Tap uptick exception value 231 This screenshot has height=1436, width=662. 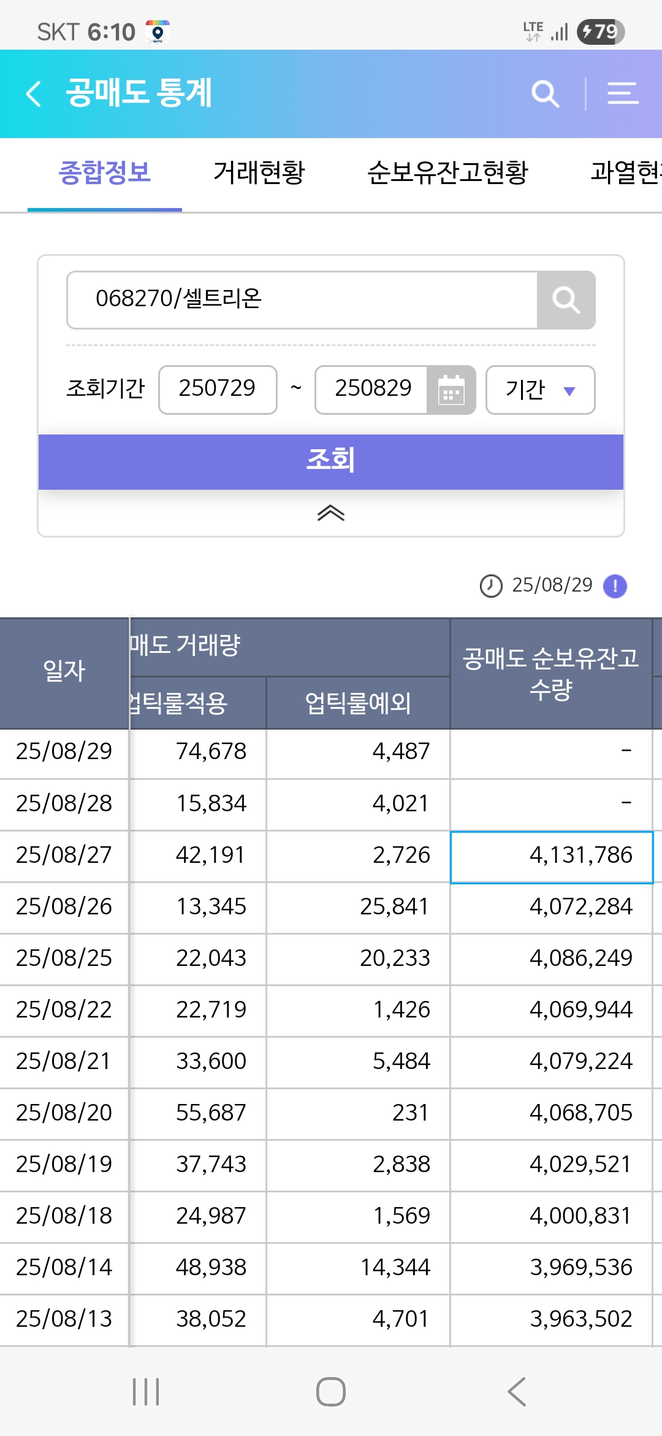[410, 1113]
